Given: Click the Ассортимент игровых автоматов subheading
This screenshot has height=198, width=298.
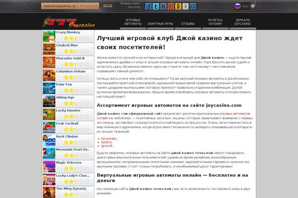Looking at the screenshot, I should click(169, 105).
